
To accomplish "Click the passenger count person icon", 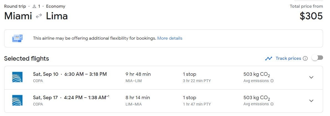I will point(34,6).
